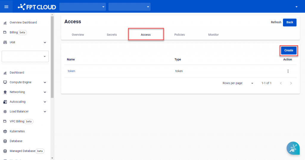Click the sidebar vertical scrollbar
305x160 pixels.
52,59
